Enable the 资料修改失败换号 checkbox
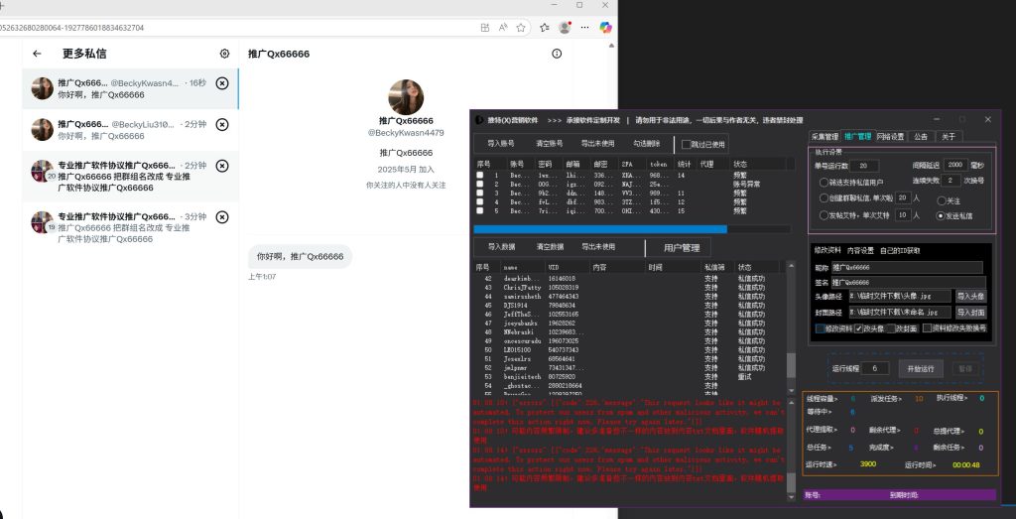 click(927, 327)
